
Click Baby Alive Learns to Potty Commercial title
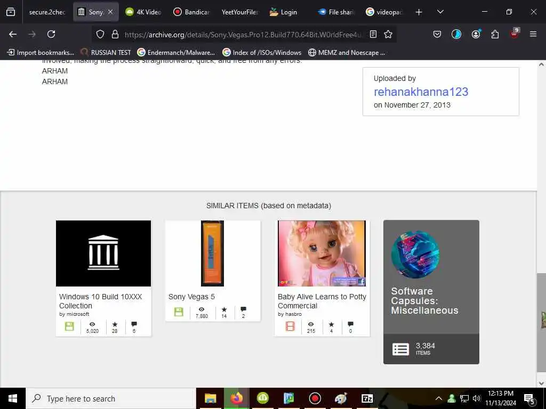(x=322, y=301)
